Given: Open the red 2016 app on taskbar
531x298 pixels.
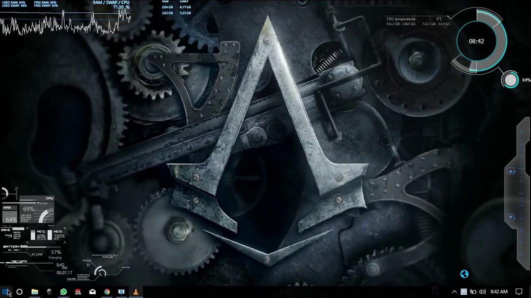Looking at the screenshot, I should tap(78, 291).
